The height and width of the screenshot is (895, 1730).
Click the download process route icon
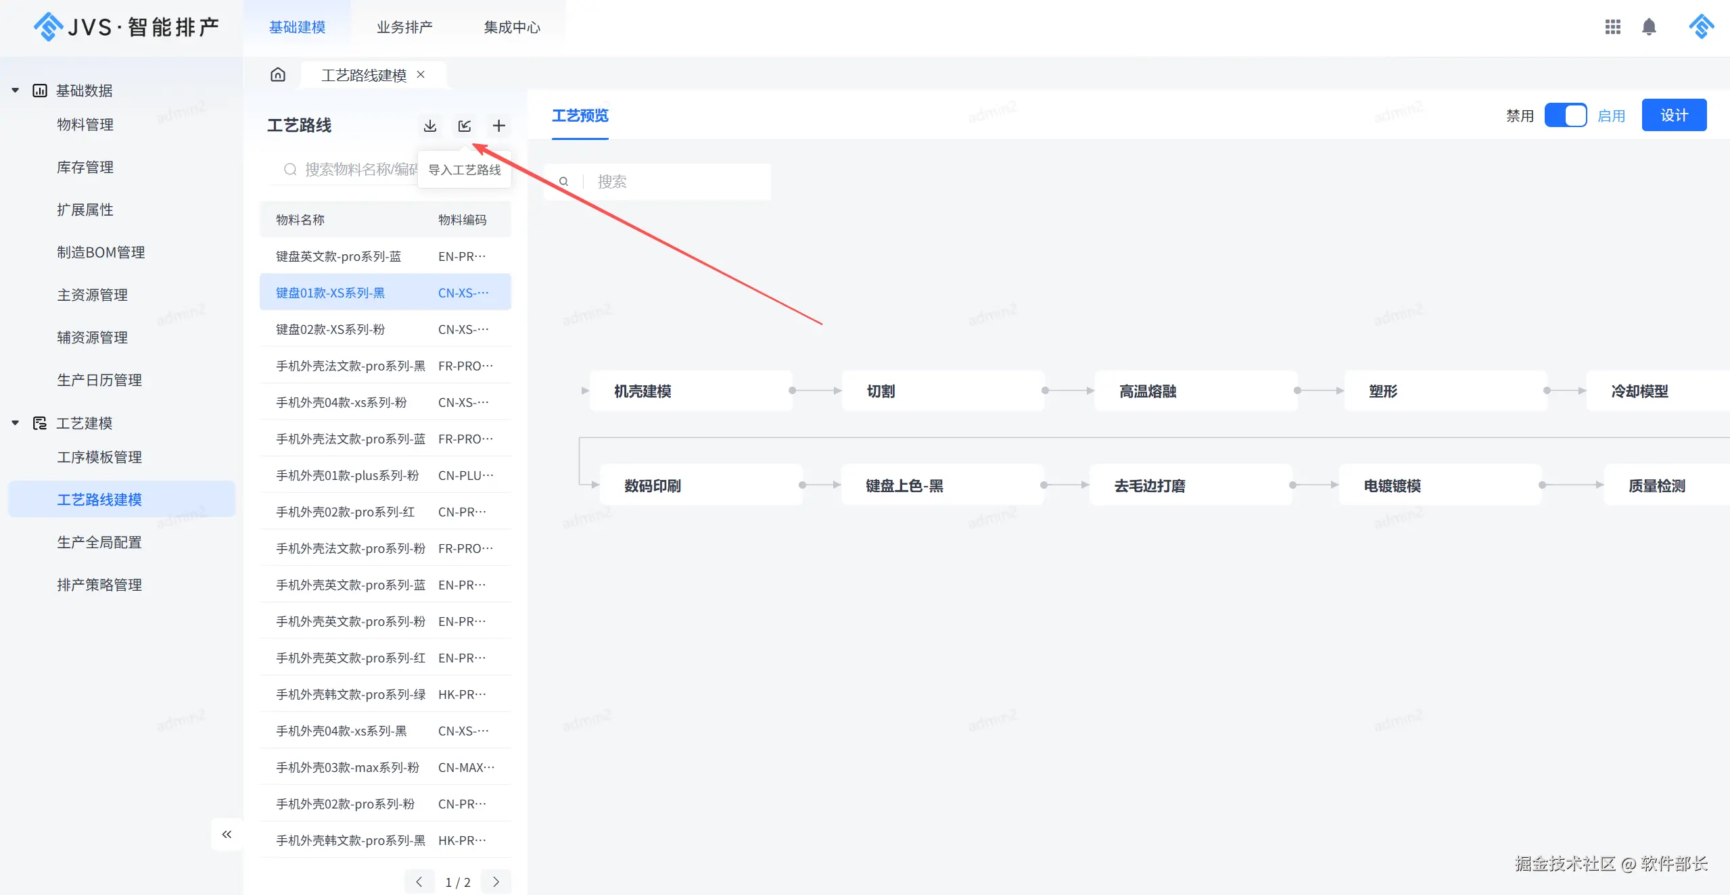coord(429,126)
